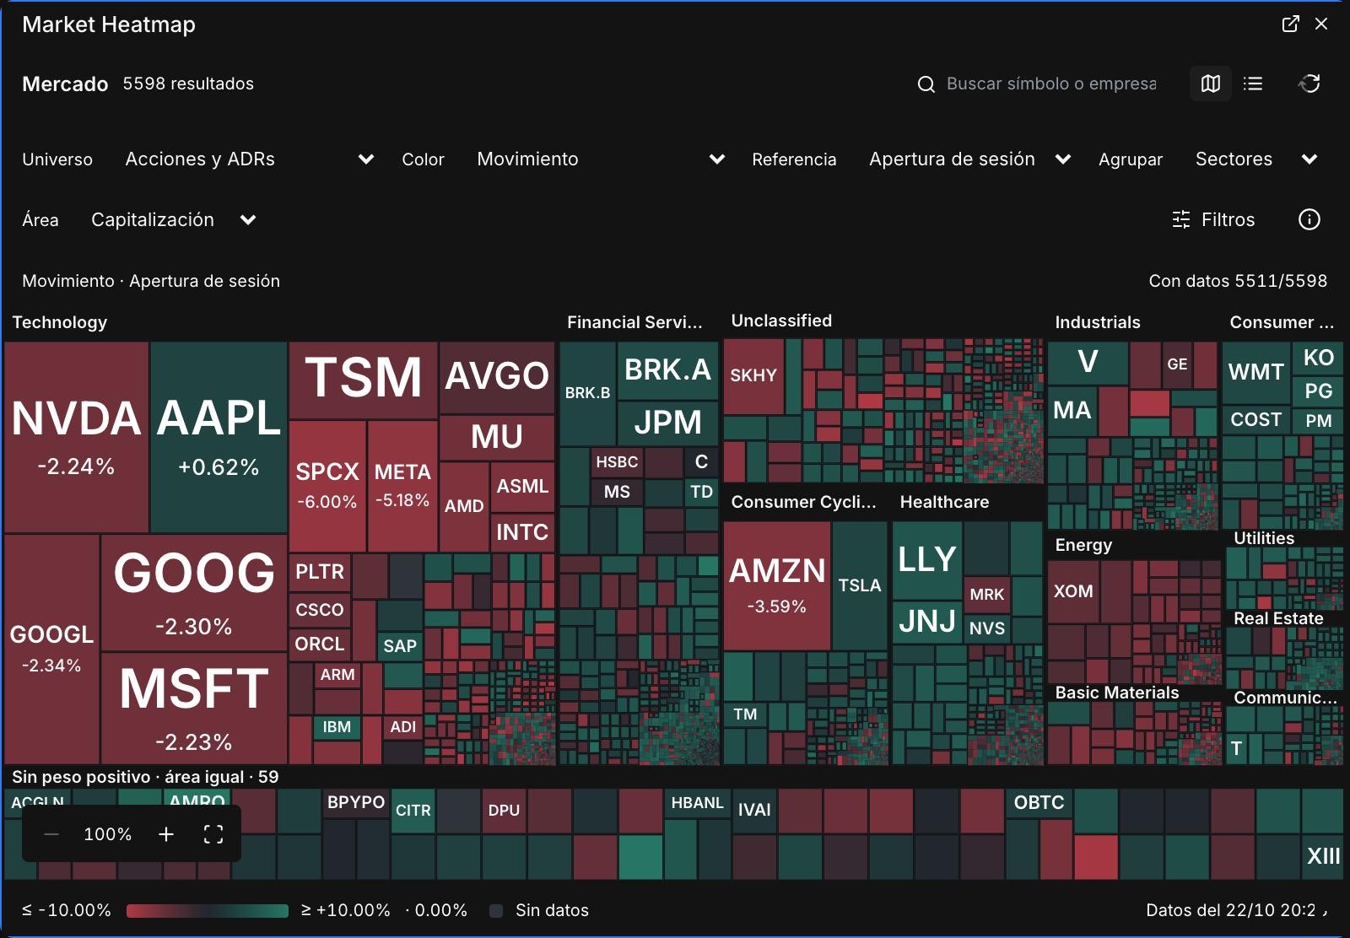Open the Universo Acciones y ADRs dropdown
Image resolution: width=1350 pixels, height=938 pixels.
pyautogui.click(x=250, y=159)
